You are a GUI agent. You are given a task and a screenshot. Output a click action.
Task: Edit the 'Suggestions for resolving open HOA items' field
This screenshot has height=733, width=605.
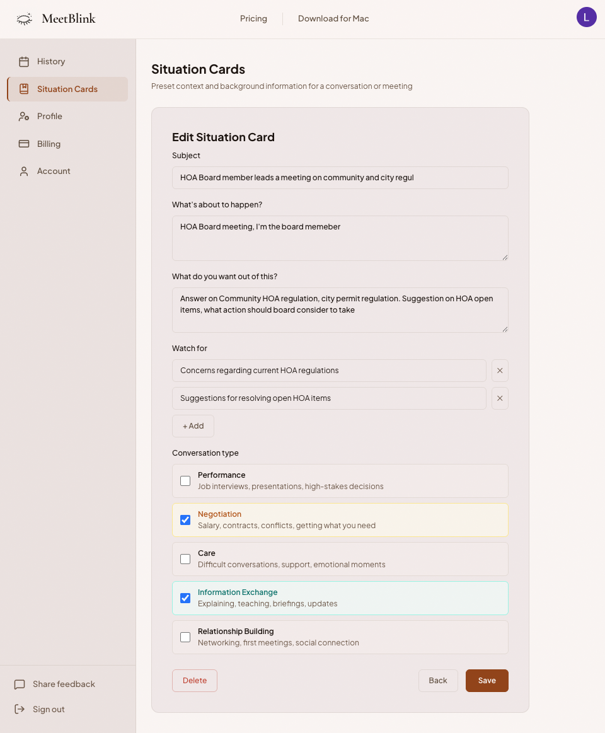[x=329, y=398]
